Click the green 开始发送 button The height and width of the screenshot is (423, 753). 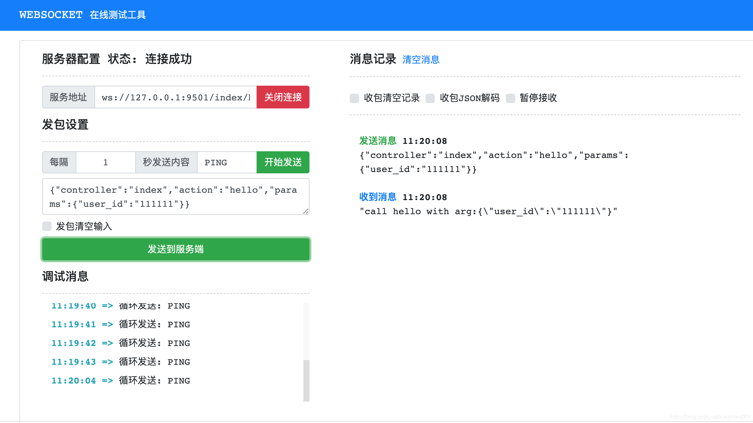(x=283, y=162)
